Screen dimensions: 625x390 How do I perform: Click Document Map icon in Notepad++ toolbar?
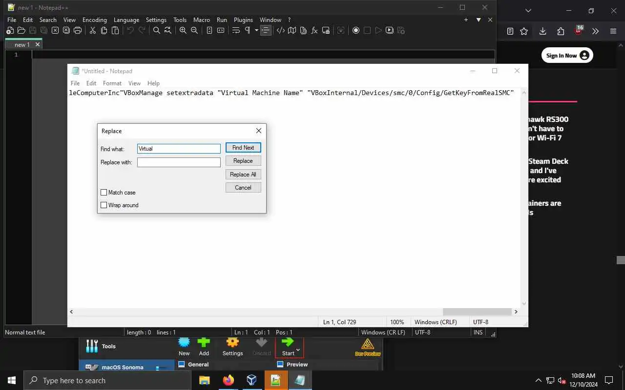click(x=292, y=30)
